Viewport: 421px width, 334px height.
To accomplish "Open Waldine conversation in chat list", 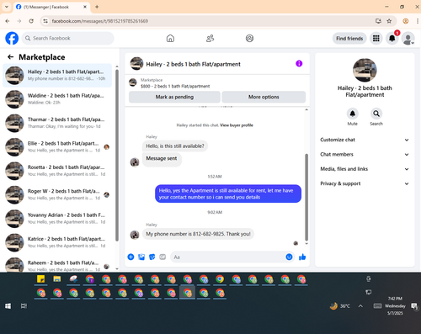I will [57, 99].
